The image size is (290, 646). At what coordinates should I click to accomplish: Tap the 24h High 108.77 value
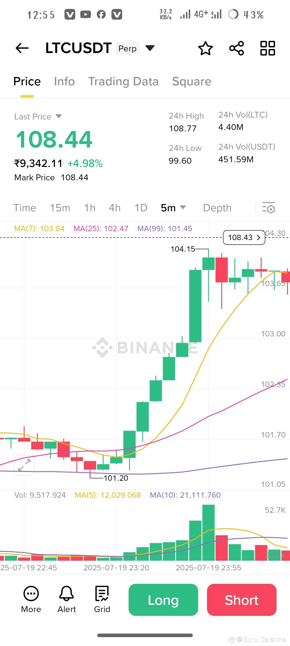183,128
